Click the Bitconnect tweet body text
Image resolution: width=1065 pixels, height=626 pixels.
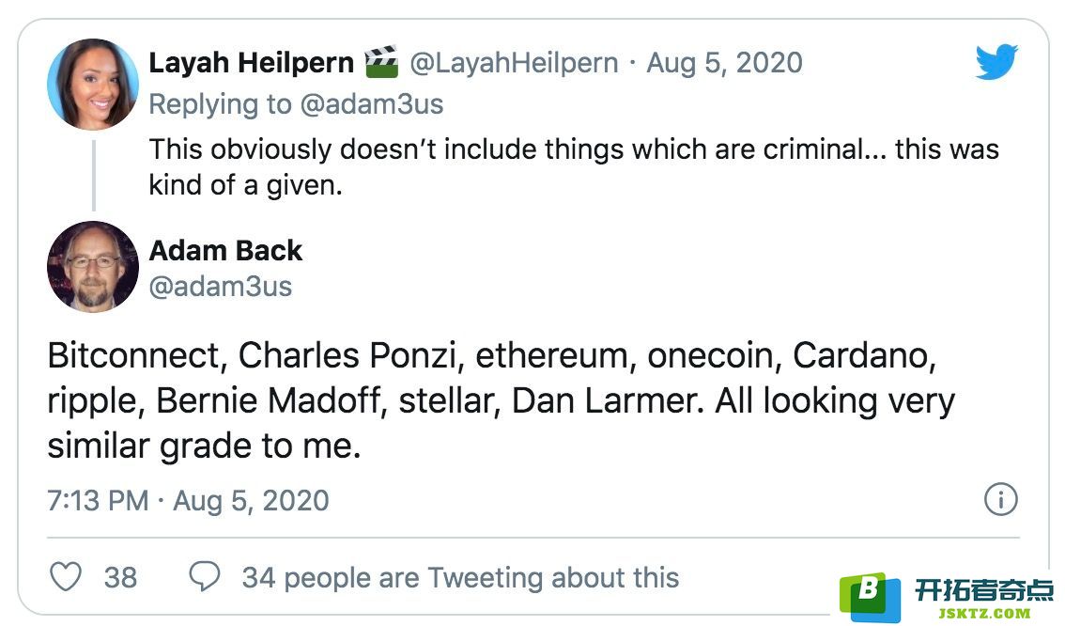click(502, 400)
